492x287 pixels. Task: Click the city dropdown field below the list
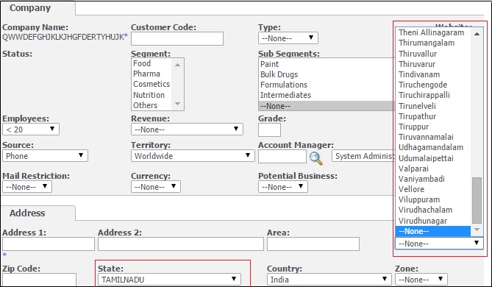pyautogui.click(x=439, y=244)
